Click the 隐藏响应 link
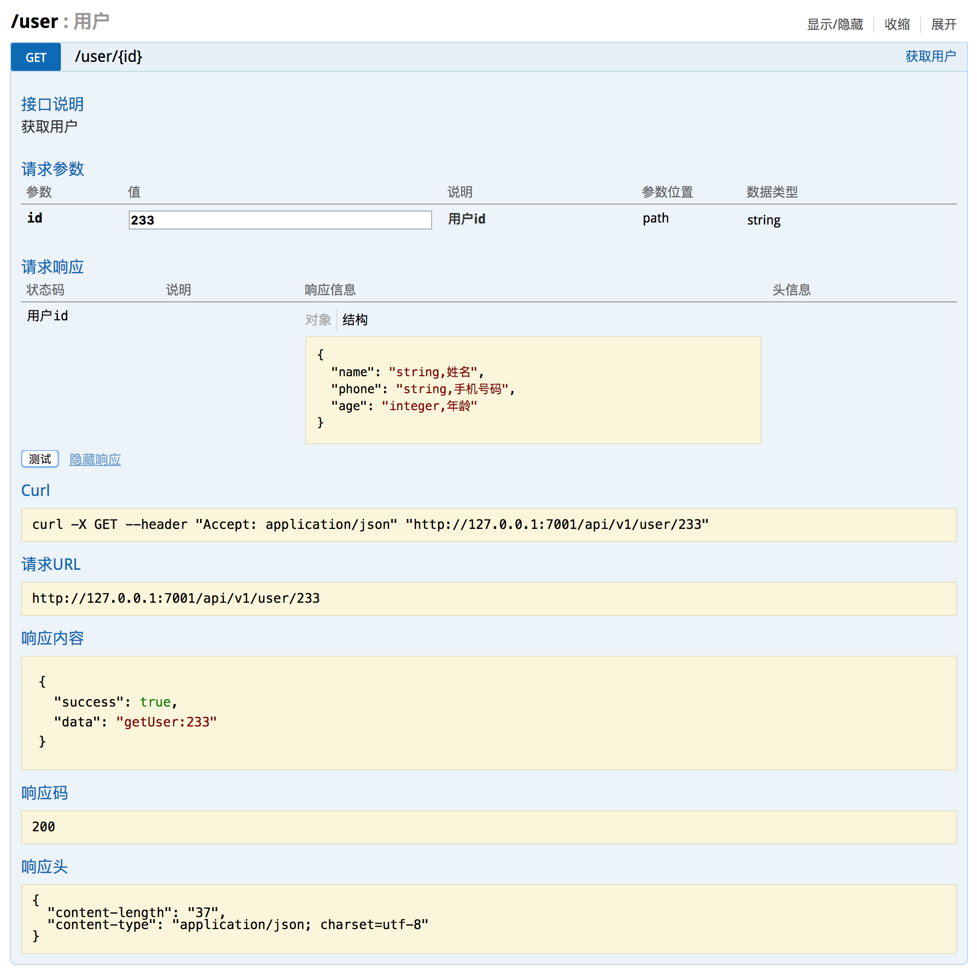Screen dimensions: 977x975 point(95,459)
